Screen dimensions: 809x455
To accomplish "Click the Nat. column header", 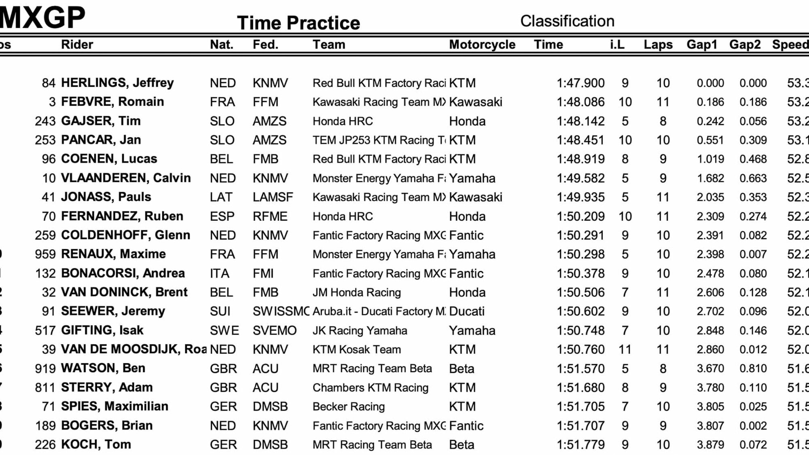I will tap(221, 44).
